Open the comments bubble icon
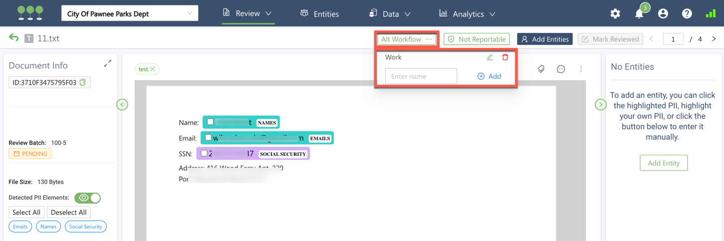The width and height of the screenshot is (724, 241). [x=561, y=69]
